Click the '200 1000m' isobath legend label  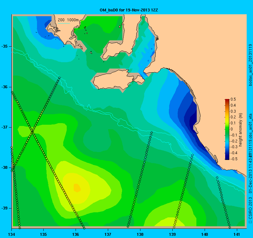coord(68,20)
